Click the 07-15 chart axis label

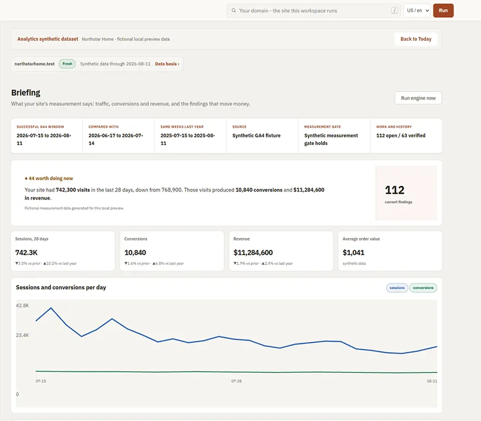tap(41, 381)
